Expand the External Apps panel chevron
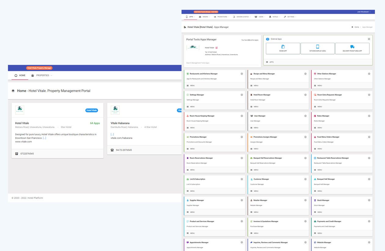The height and width of the screenshot is (251, 385). 369,39
